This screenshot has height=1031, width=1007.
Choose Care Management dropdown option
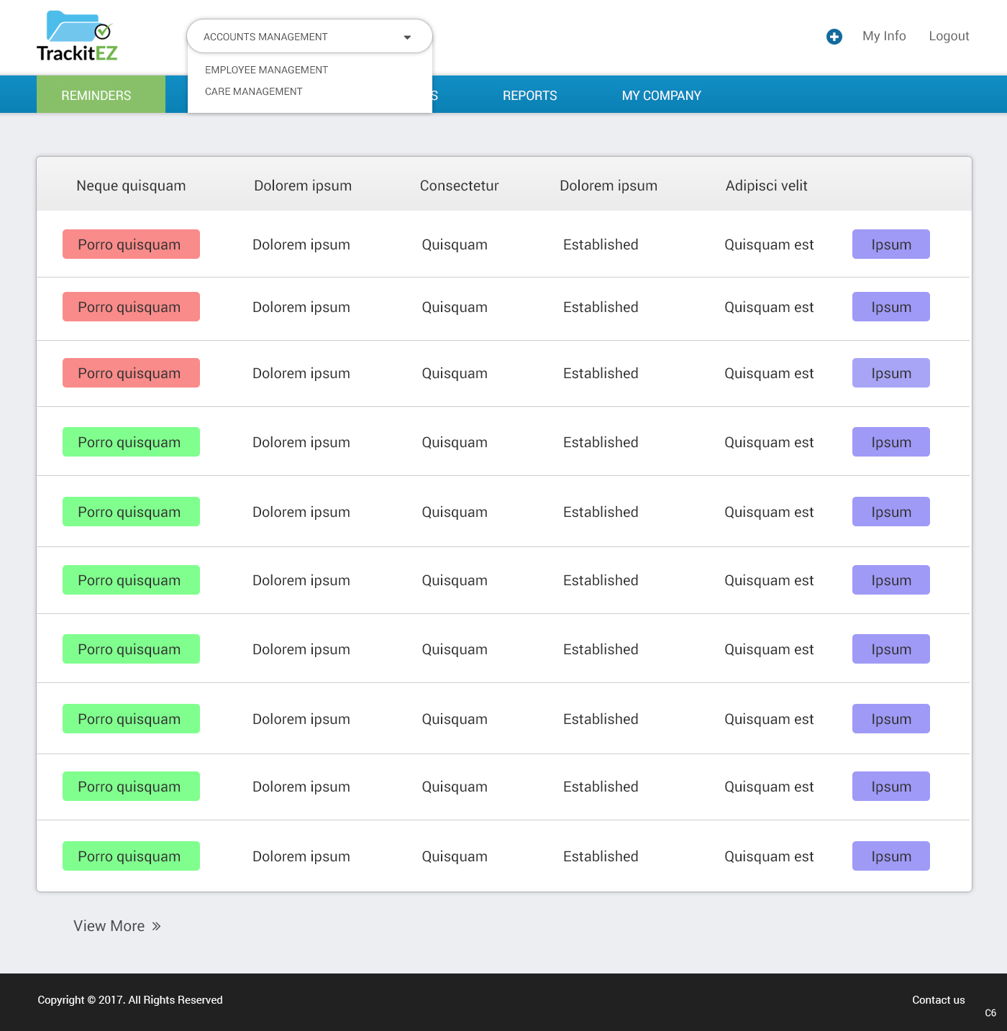pyautogui.click(x=253, y=91)
